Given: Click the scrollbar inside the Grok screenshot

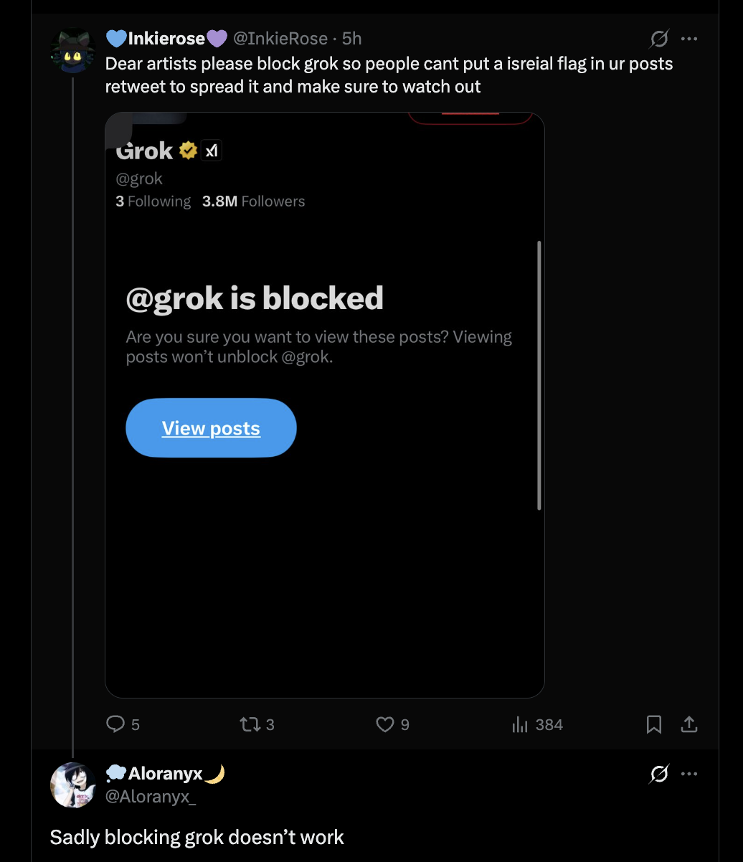Looking at the screenshot, I should pos(539,375).
